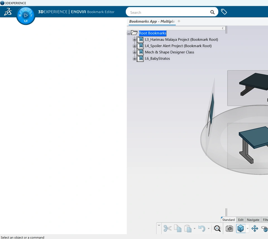Open the 6WTags tag icon
This screenshot has width=268, height=239.
[x=224, y=12]
